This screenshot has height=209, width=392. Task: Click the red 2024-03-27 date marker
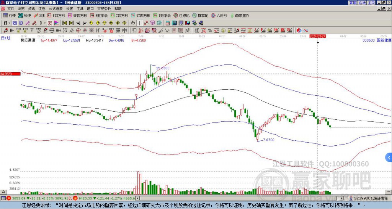tap(318, 36)
